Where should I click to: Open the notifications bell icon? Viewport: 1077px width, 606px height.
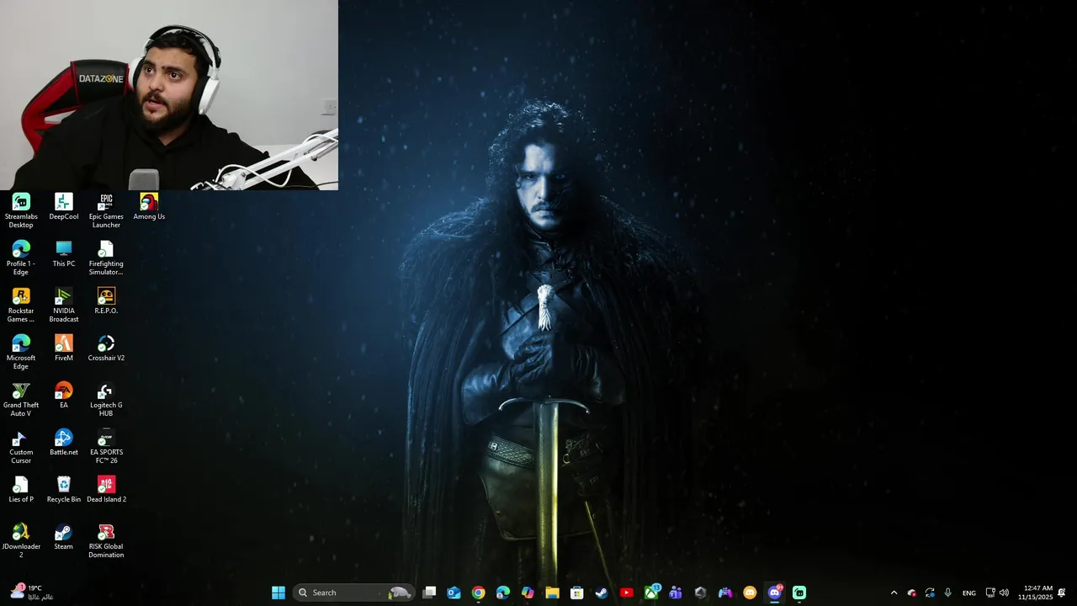[1062, 593]
